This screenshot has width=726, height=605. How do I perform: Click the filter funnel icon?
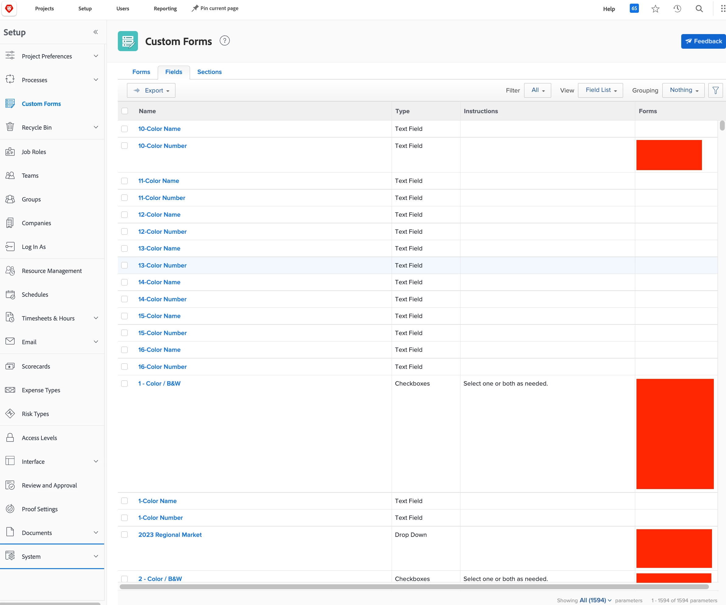(x=715, y=90)
